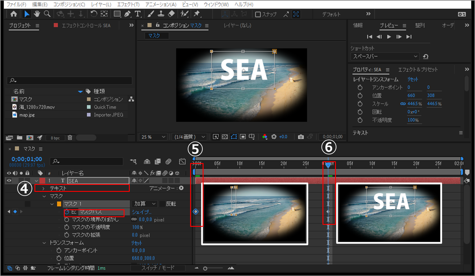Open the エフェクト(T) menu

128,4
